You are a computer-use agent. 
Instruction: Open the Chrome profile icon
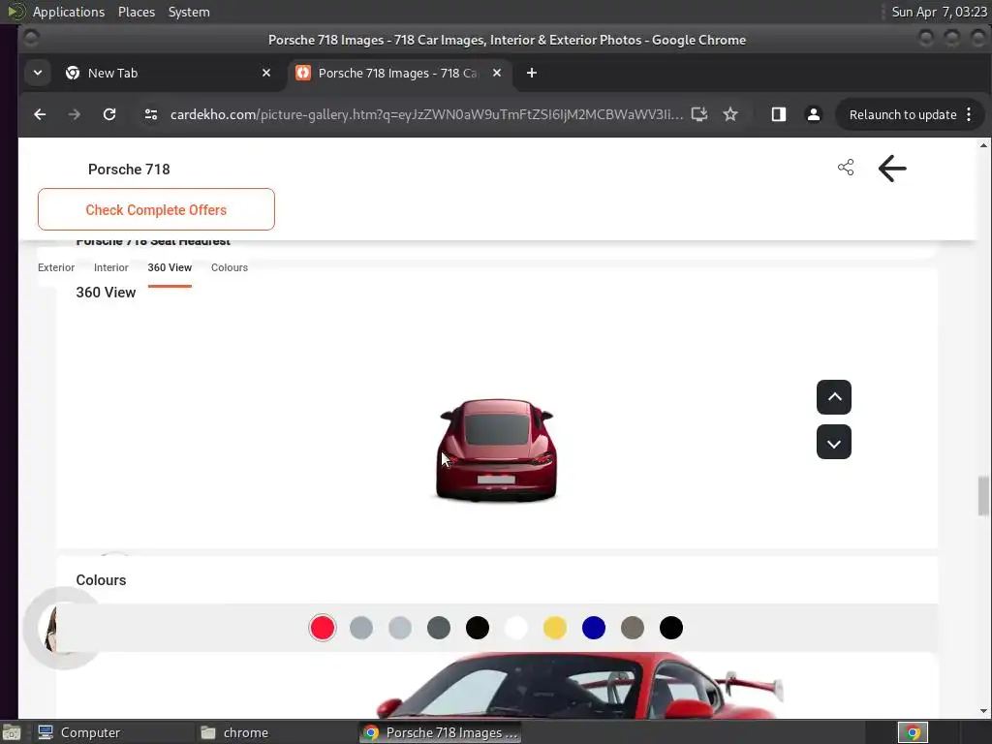point(814,114)
